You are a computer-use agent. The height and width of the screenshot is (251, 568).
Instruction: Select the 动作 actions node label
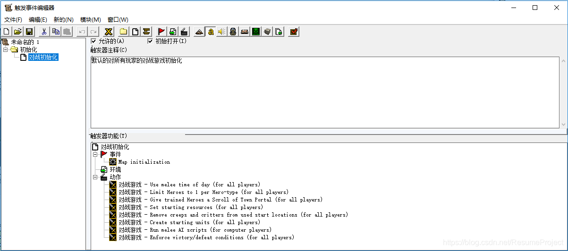point(115,177)
